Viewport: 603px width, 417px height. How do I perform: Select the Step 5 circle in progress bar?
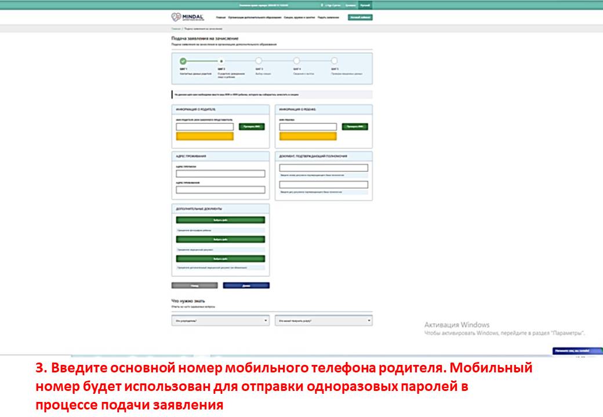335,61
